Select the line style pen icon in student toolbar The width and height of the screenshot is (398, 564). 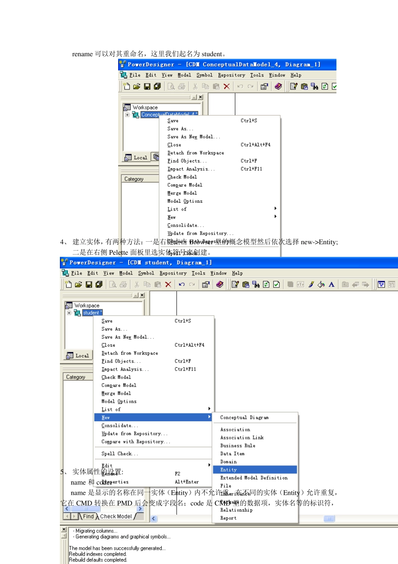tap(311, 285)
